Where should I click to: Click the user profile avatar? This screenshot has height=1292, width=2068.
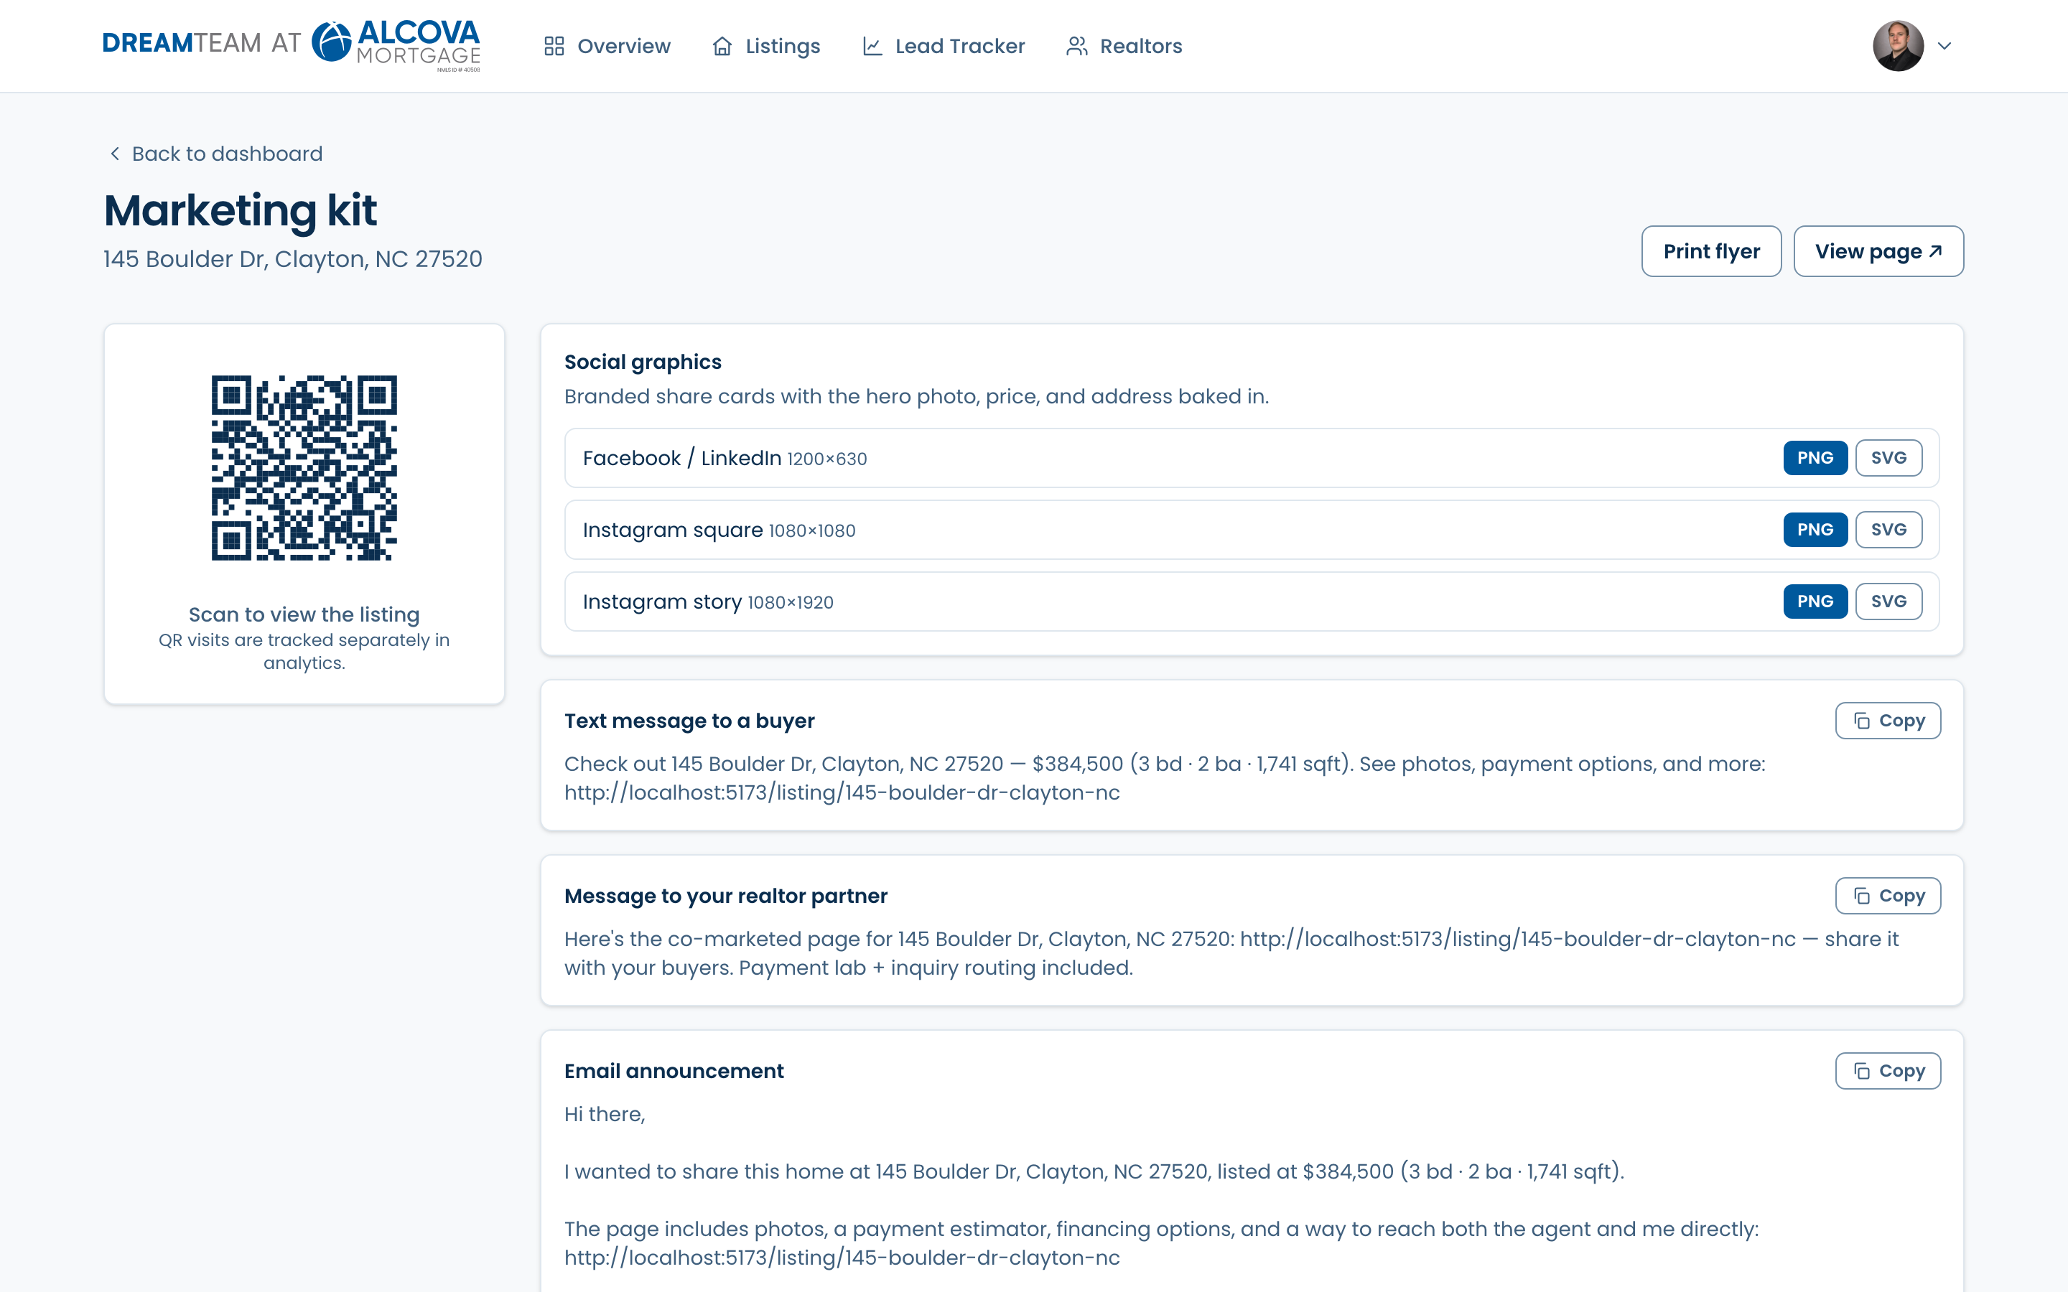coord(1898,46)
